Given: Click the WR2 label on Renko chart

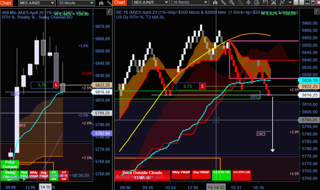Looking at the screenshot, I should click(255, 97).
